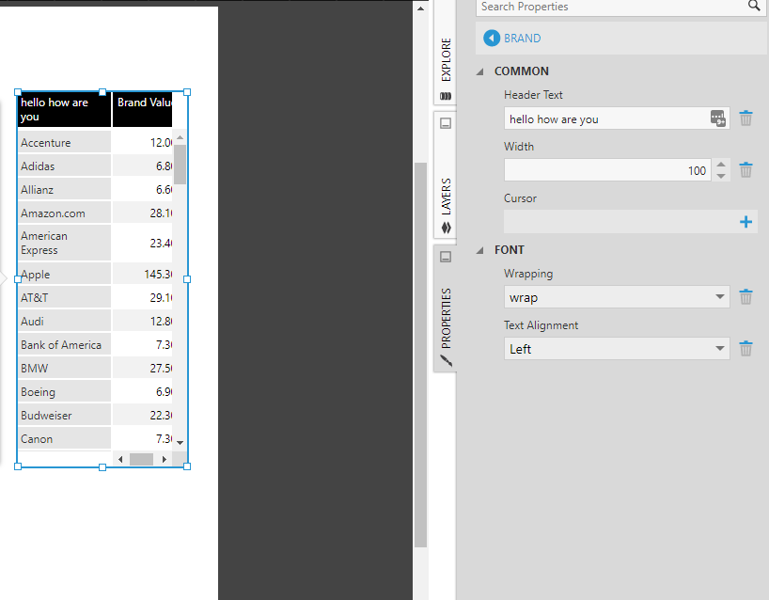The height and width of the screenshot is (600, 769).
Task: Click the 'Accenture' table cell
Action: pyautogui.click(x=64, y=142)
